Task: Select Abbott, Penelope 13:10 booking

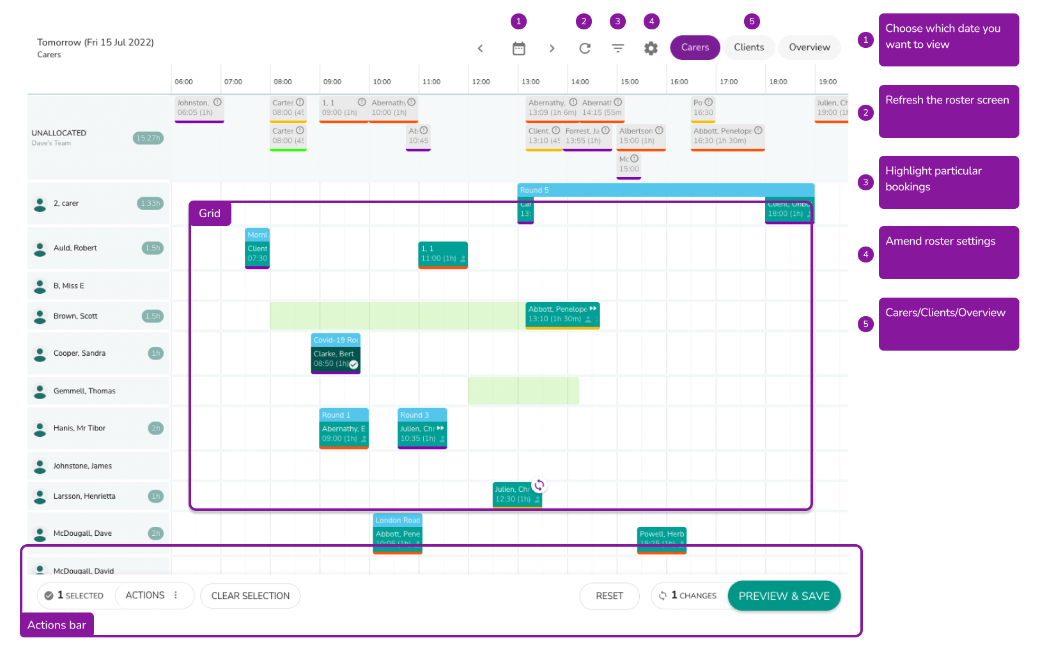Action: tap(562, 315)
